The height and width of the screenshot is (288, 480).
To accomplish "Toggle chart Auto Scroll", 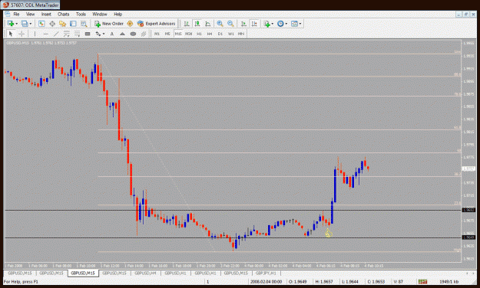I will pos(243,24).
